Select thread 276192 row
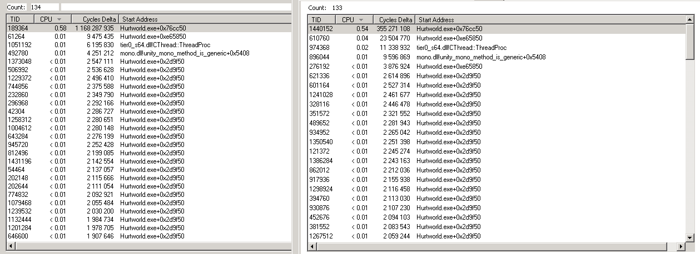700x254 pixels. coord(496,66)
